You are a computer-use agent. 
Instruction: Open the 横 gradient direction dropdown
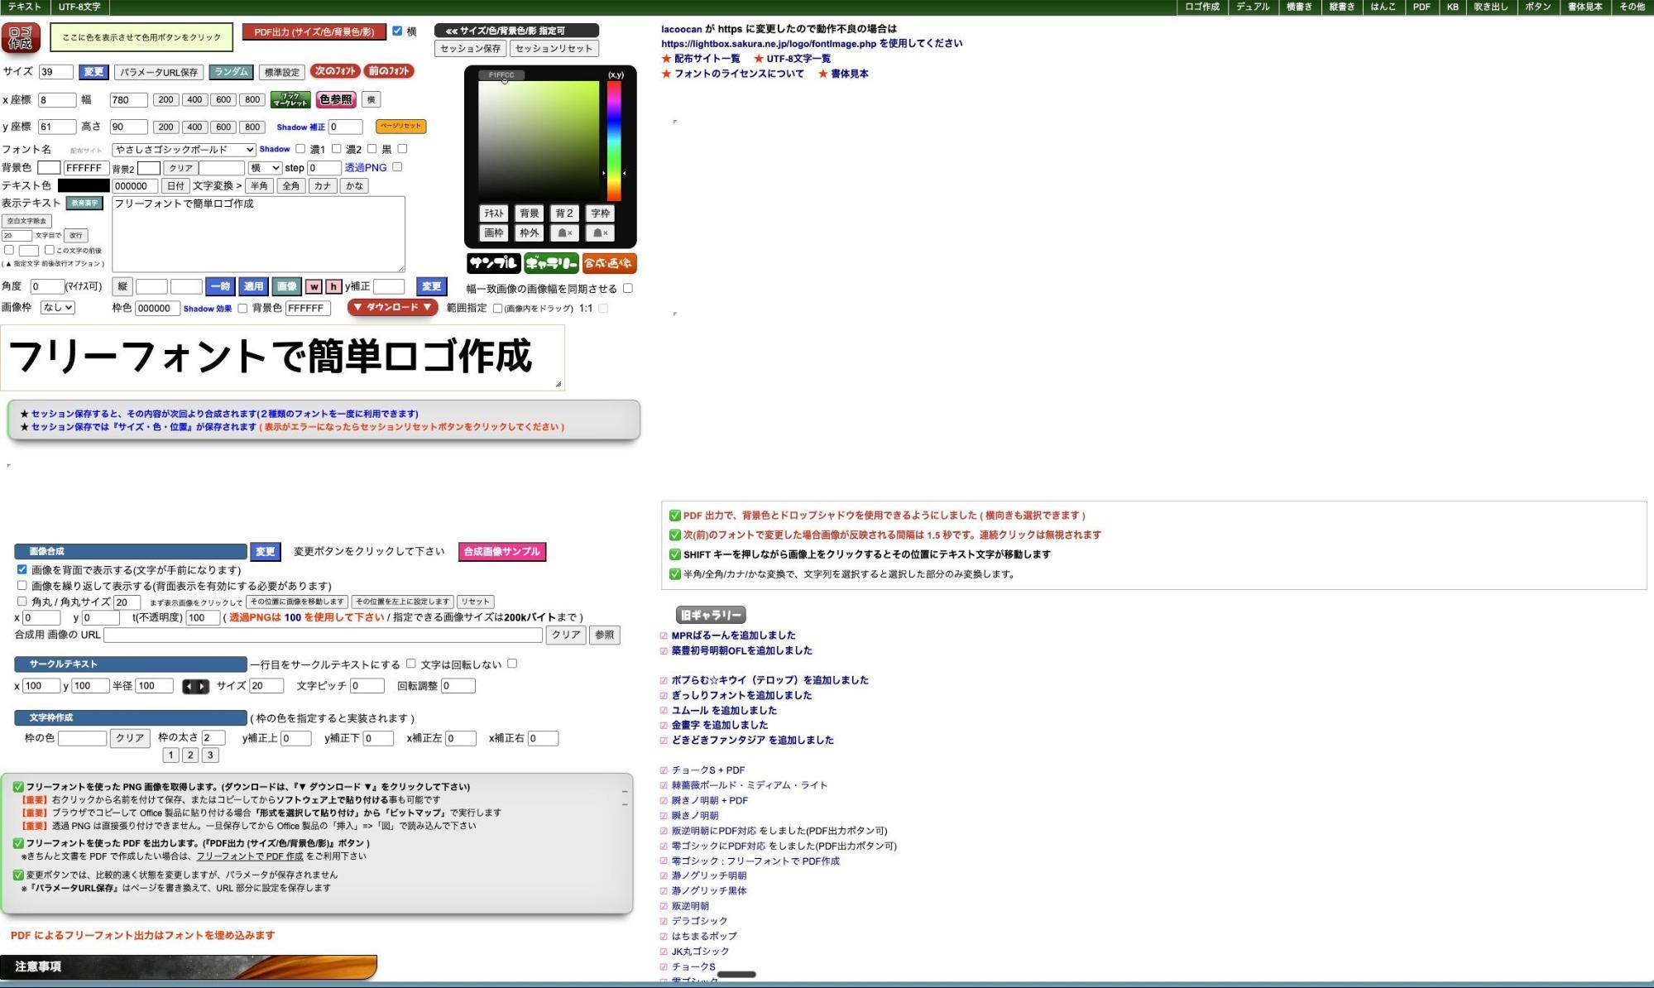click(265, 168)
